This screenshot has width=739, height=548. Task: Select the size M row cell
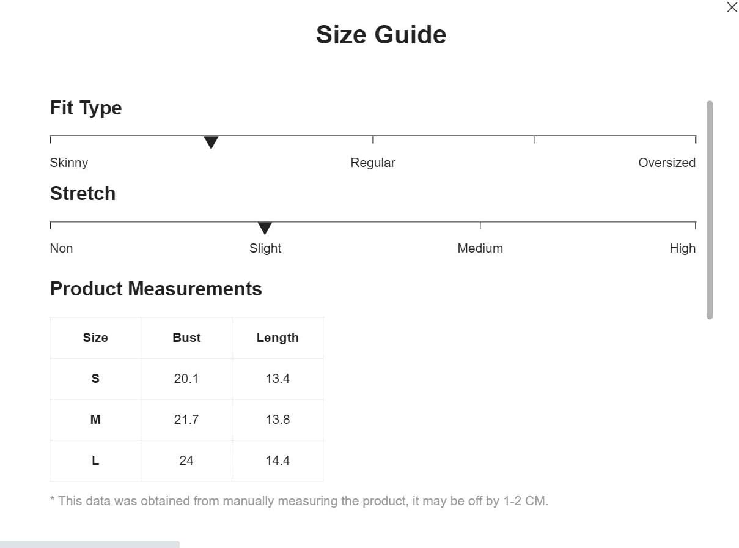pos(95,420)
